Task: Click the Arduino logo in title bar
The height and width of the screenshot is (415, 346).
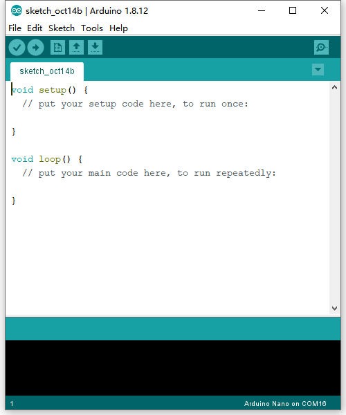Action: tap(17, 11)
